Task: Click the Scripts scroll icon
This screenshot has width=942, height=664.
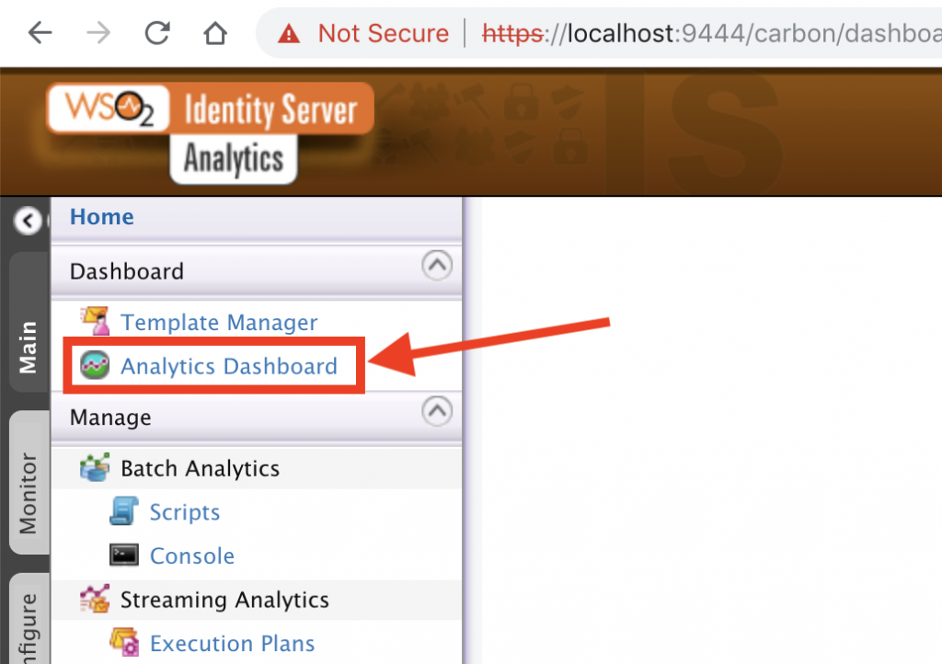Action: point(124,512)
